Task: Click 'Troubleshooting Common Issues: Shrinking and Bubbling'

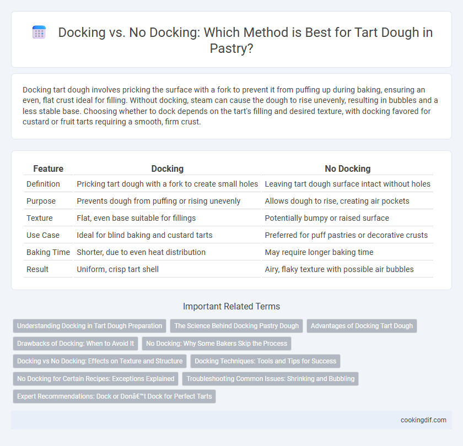Action: tap(270, 379)
